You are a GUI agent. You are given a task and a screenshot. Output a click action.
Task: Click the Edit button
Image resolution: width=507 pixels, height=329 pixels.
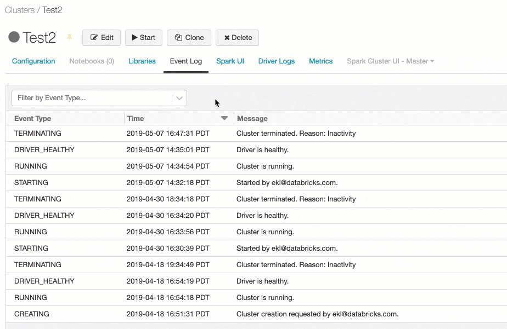[x=102, y=38]
